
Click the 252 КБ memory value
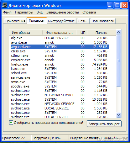(x=102, y=113)
